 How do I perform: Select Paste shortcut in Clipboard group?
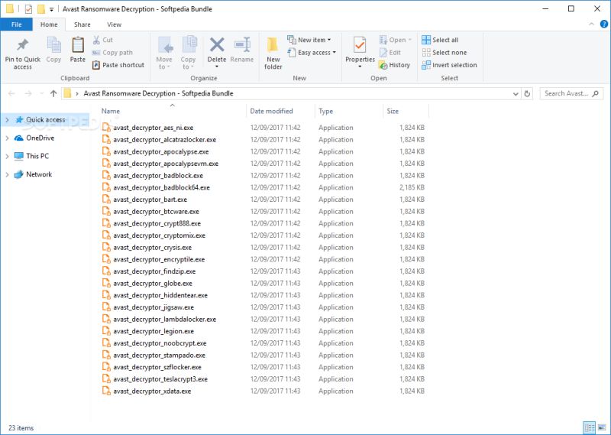[x=118, y=65]
